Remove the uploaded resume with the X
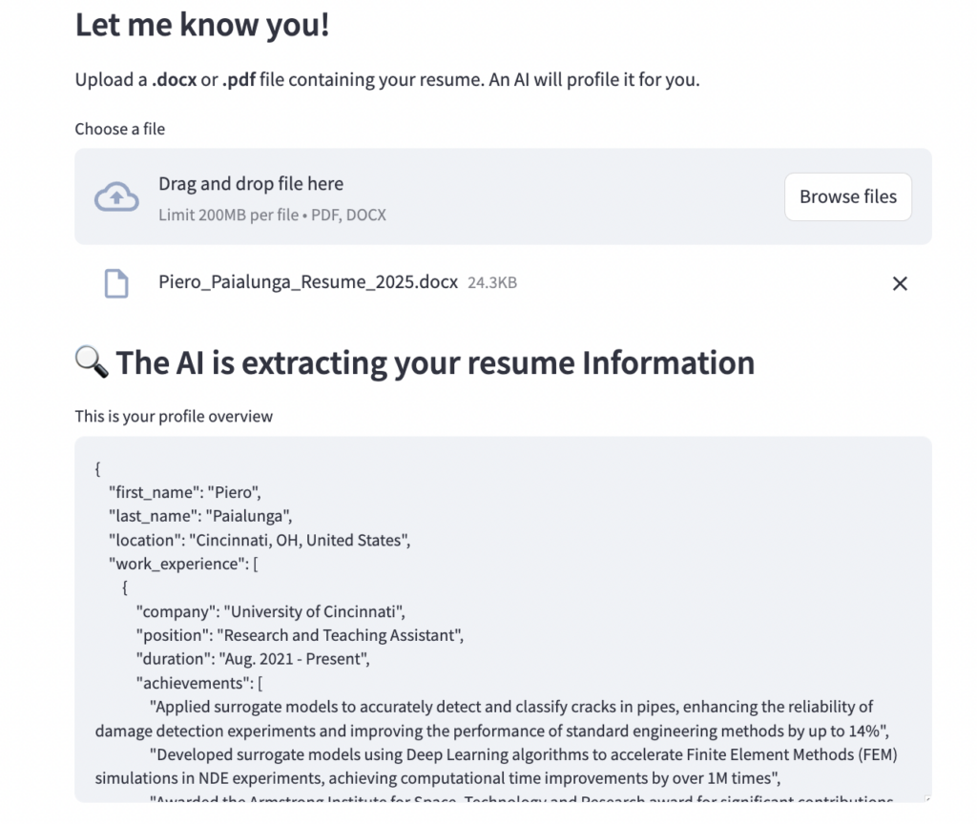 [x=899, y=283]
